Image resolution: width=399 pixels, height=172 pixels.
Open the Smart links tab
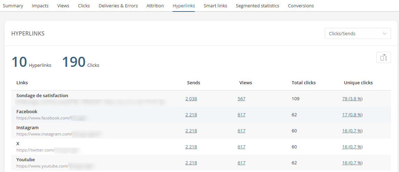point(215,6)
